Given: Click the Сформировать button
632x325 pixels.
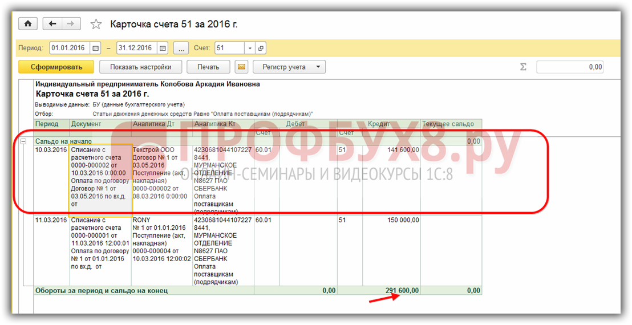Looking at the screenshot, I should click(56, 67).
